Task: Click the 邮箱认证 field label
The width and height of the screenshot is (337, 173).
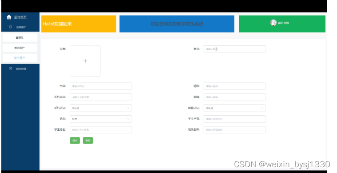Action: 194,108
